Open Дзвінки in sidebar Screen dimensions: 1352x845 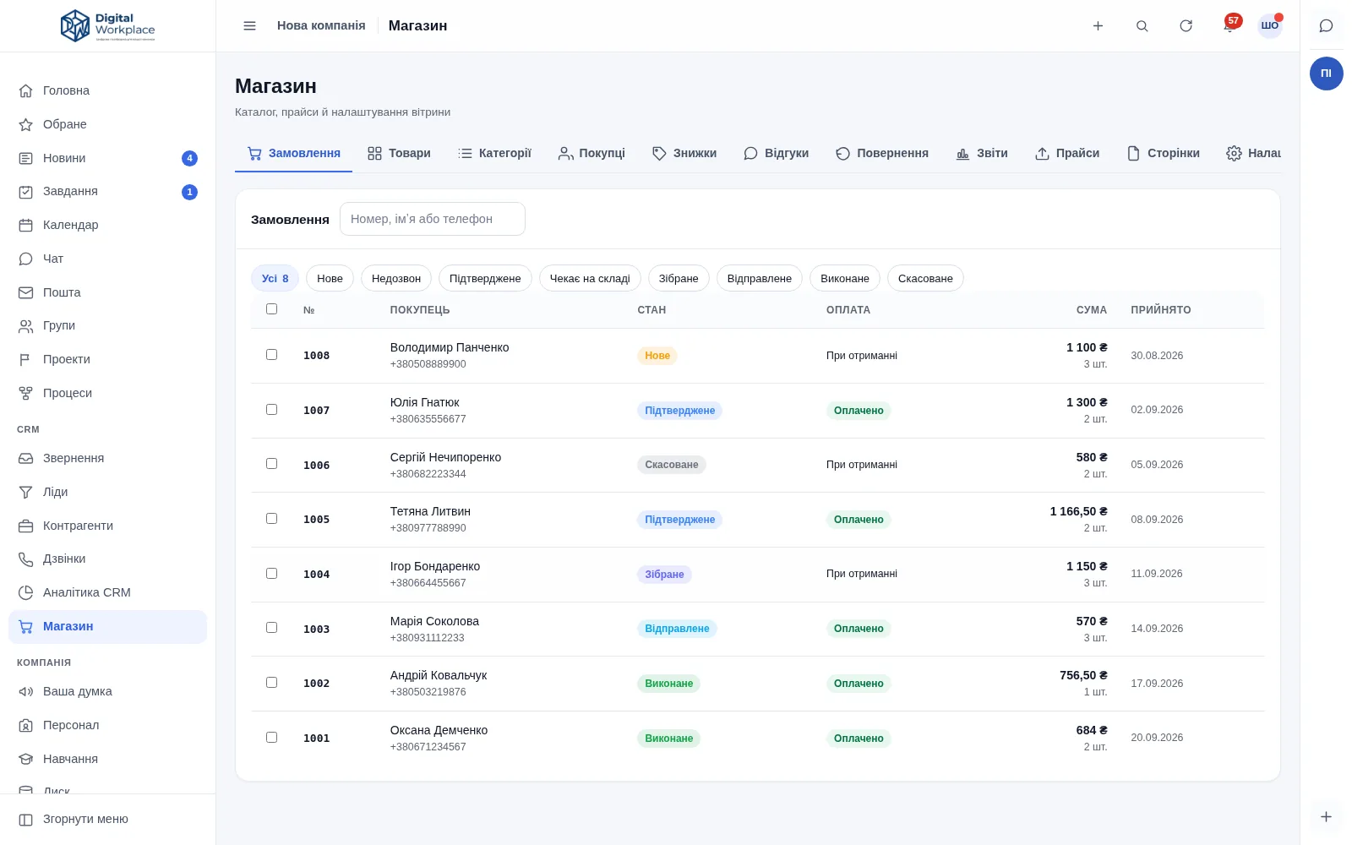pyautogui.click(x=107, y=559)
